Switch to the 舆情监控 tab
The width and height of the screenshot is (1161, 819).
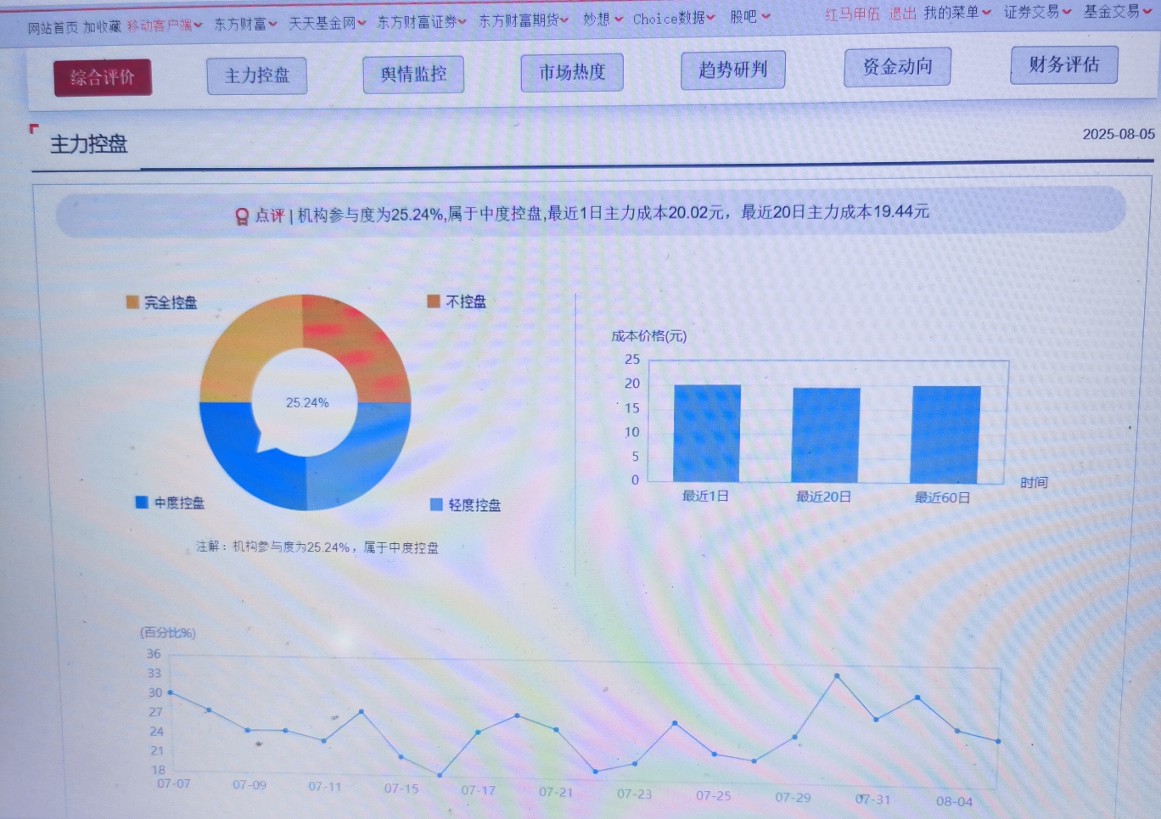(413, 74)
